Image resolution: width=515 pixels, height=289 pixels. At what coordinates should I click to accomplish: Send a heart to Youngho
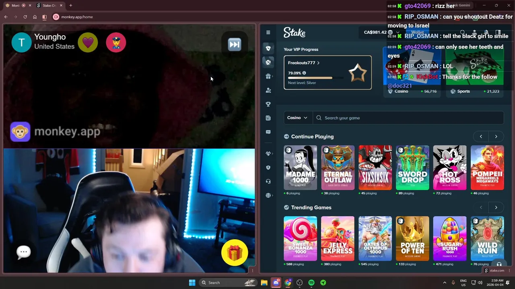[88, 43]
